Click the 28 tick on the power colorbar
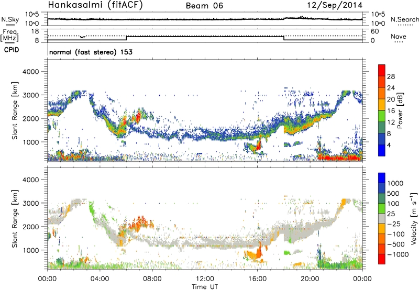Viewport: 419px width, 290px height. click(391, 76)
